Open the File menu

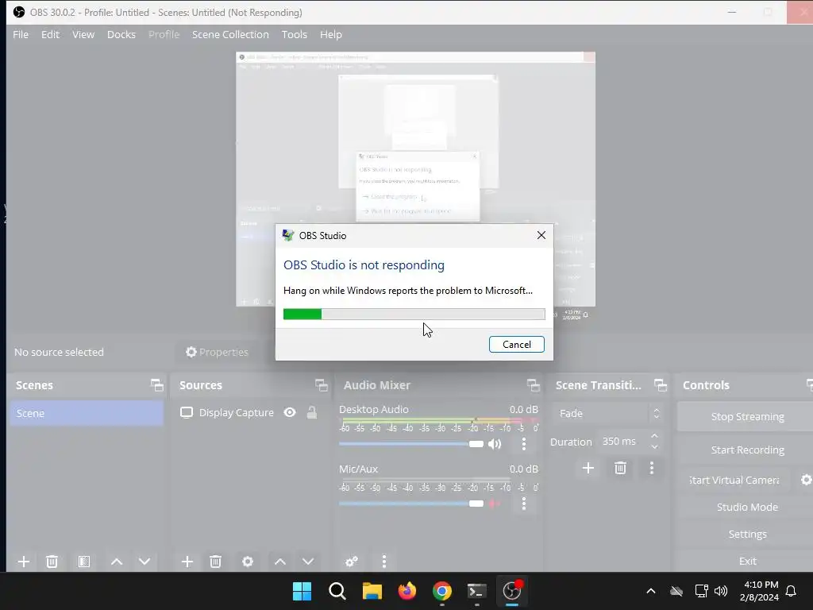[21, 34]
